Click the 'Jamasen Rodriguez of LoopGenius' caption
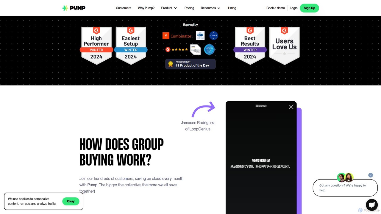 click(x=198, y=126)
